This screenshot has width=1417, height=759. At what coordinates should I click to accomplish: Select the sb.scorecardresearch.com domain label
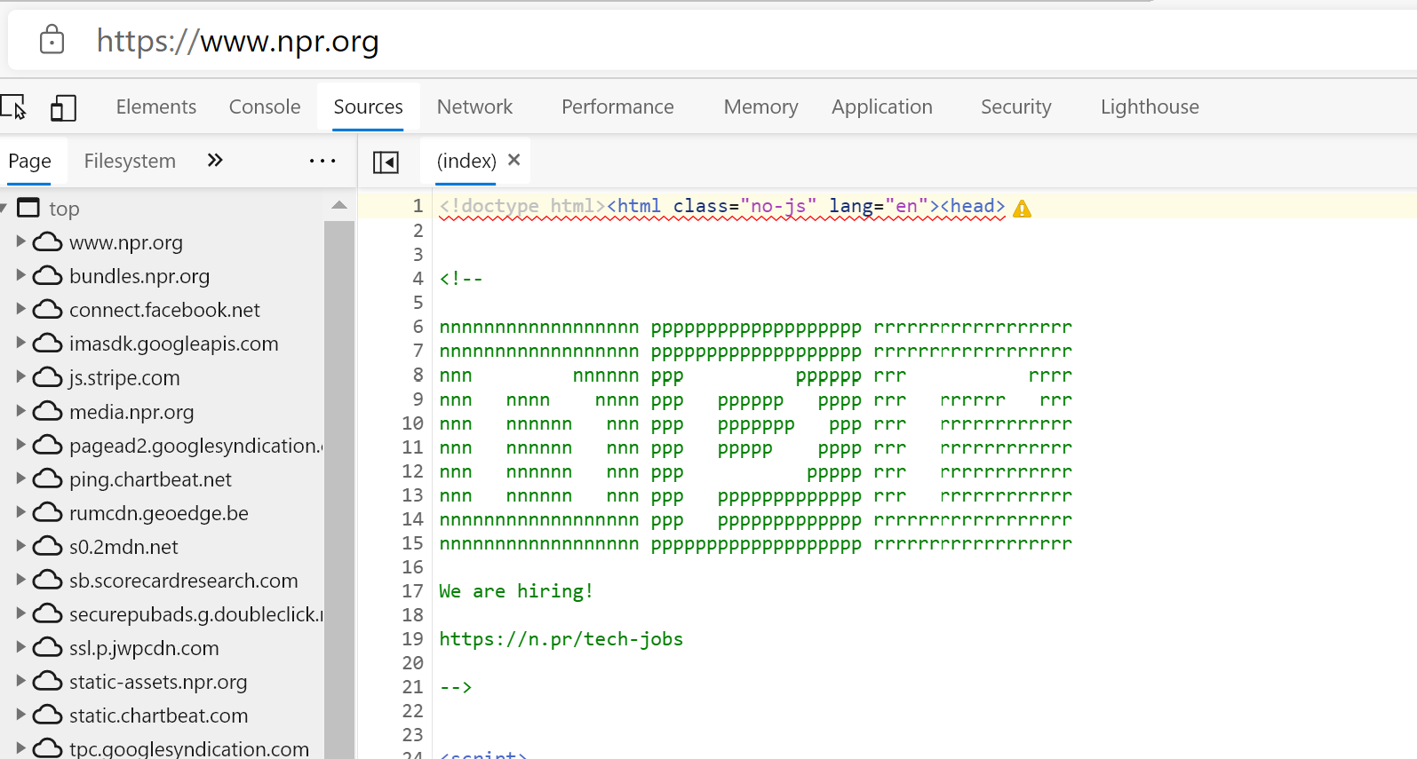[x=184, y=581]
